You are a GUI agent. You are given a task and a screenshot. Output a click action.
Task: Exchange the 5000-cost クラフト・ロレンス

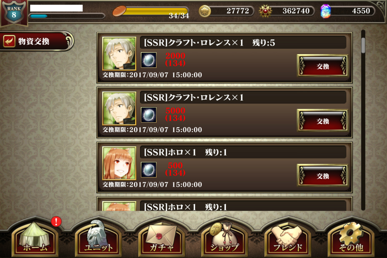(323, 121)
